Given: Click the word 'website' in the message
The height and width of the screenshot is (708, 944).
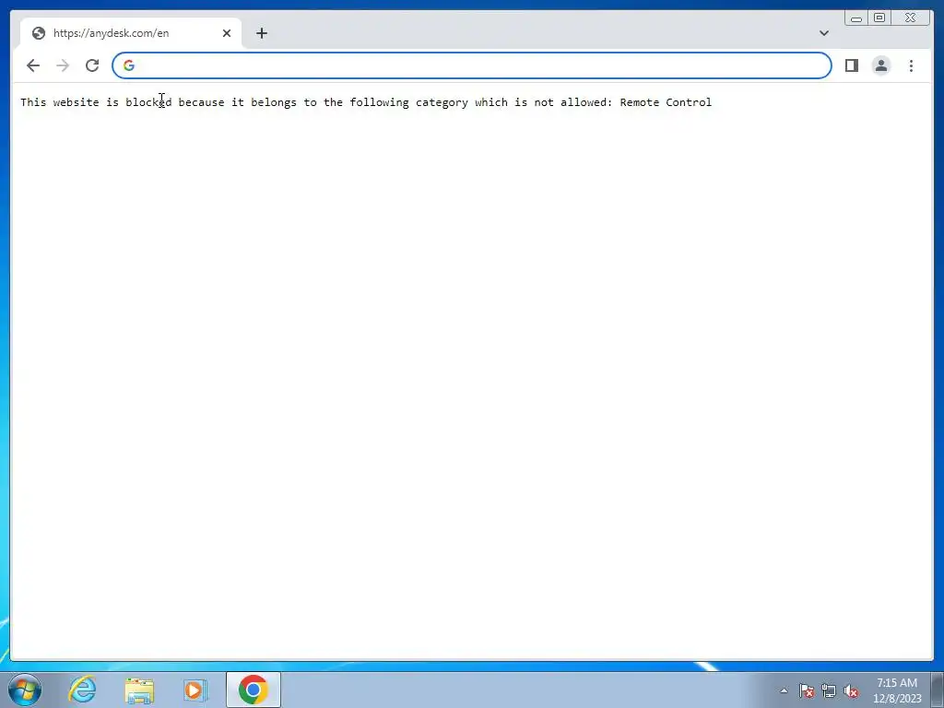Looking at the screenshot, I should (x=76, y=102).
